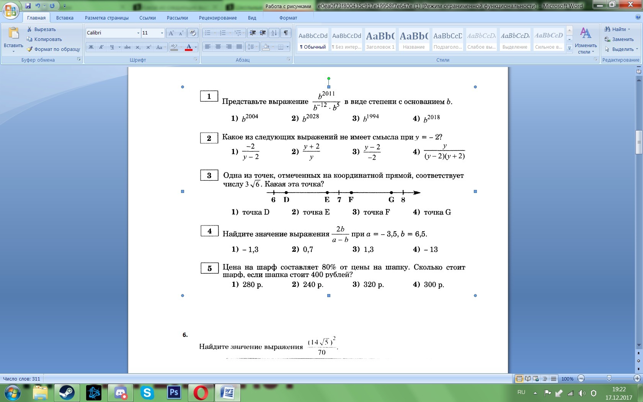
Task: Expand font color dropdown arrow
Action: (196, 47)
